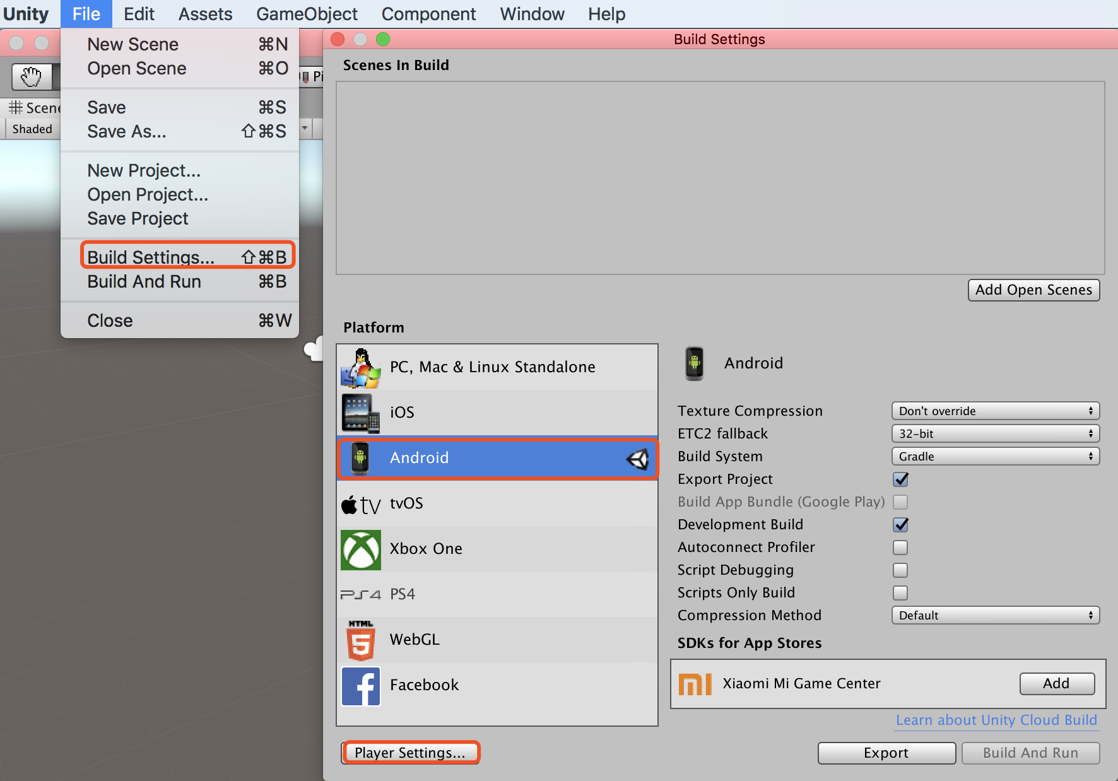1118x781 pixels.
Task: Choose the Xbox One platform icon
Action: pyautogui.click(x=360, y=549)
